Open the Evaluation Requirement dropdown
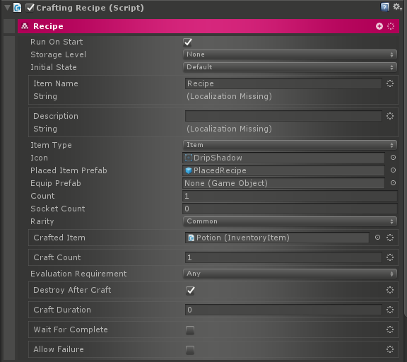 coord(290,274)
